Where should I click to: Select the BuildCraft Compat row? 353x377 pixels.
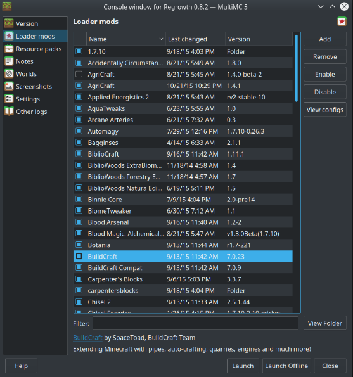183,267
